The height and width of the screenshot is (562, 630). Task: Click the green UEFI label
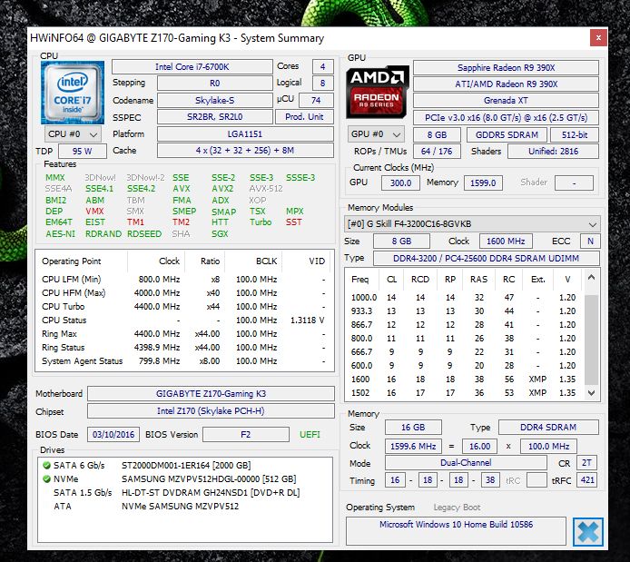coord(310,435)
